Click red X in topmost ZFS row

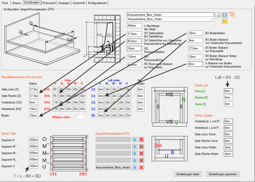141,140
